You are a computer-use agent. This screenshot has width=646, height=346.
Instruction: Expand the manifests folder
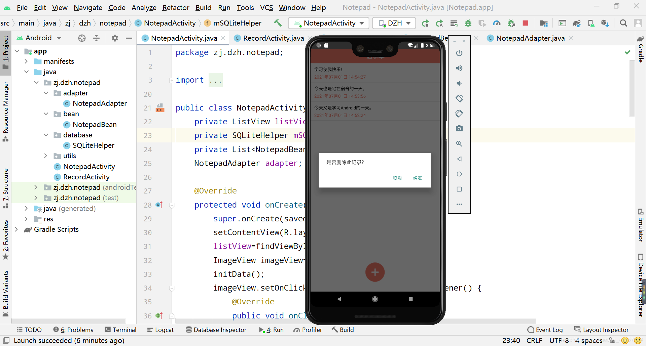(26, 61)
